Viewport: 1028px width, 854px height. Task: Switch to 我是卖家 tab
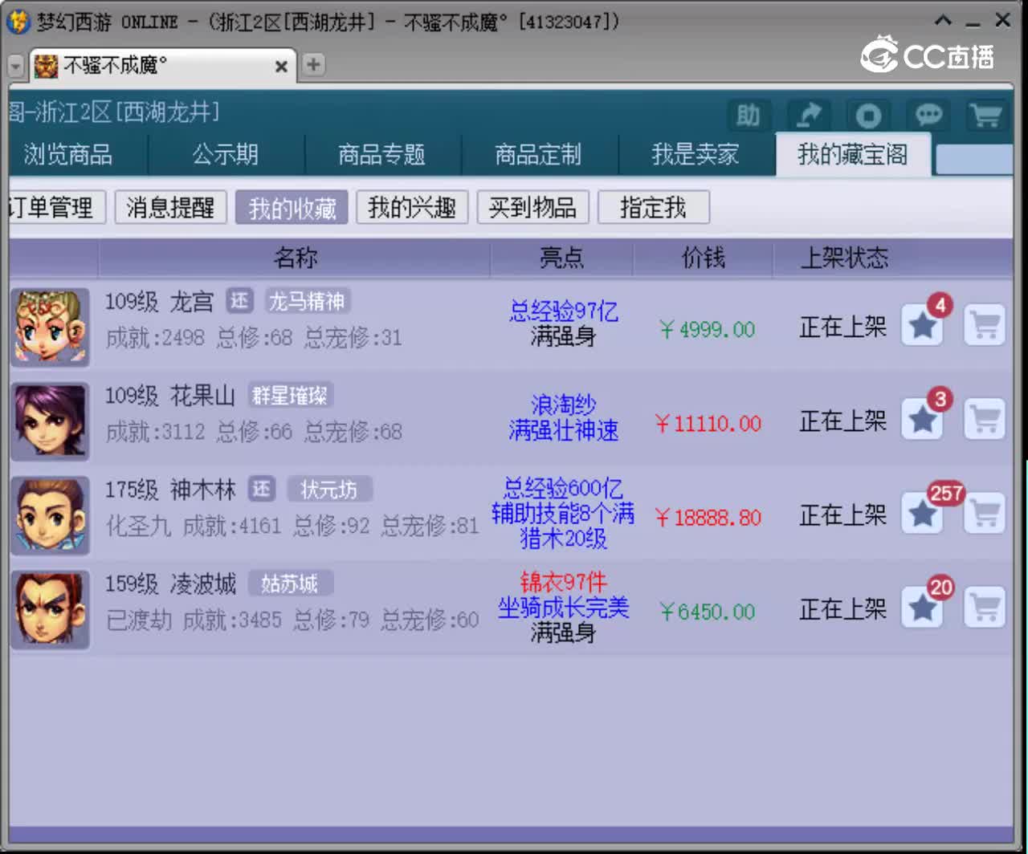696,154
